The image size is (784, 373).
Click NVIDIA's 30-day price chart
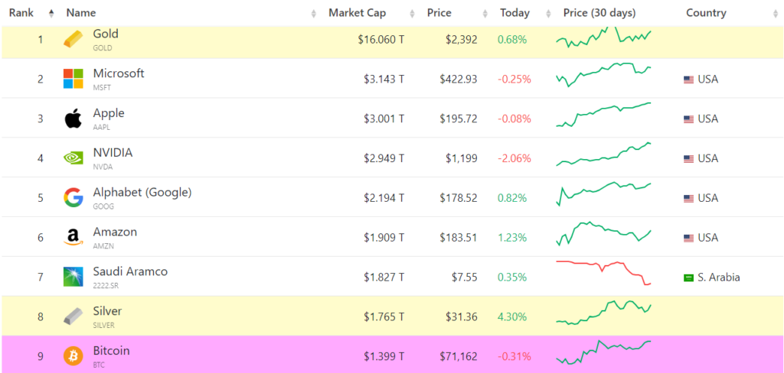[603, 154]
